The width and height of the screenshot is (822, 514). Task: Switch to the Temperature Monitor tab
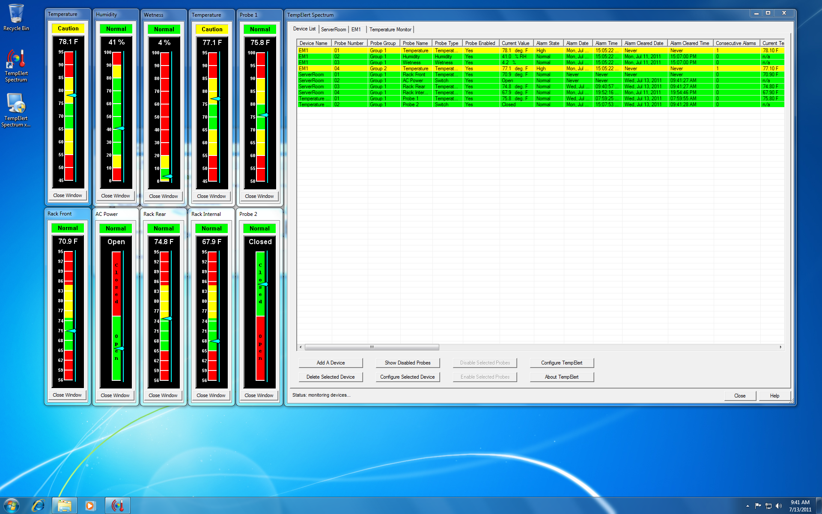pos(390,30)
